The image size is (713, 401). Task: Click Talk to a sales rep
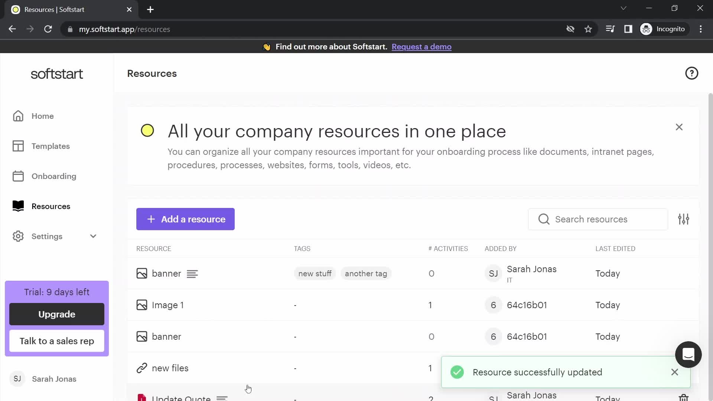click(x=57, y=341)
